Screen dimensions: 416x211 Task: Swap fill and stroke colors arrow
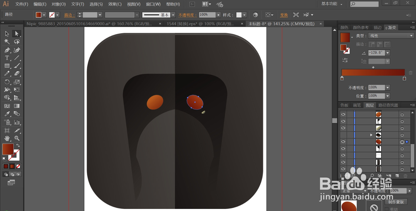point(18,145)
